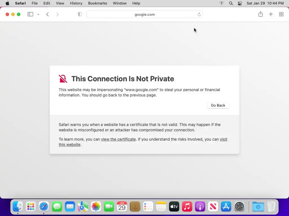Open Mail from the Dock

70,206
